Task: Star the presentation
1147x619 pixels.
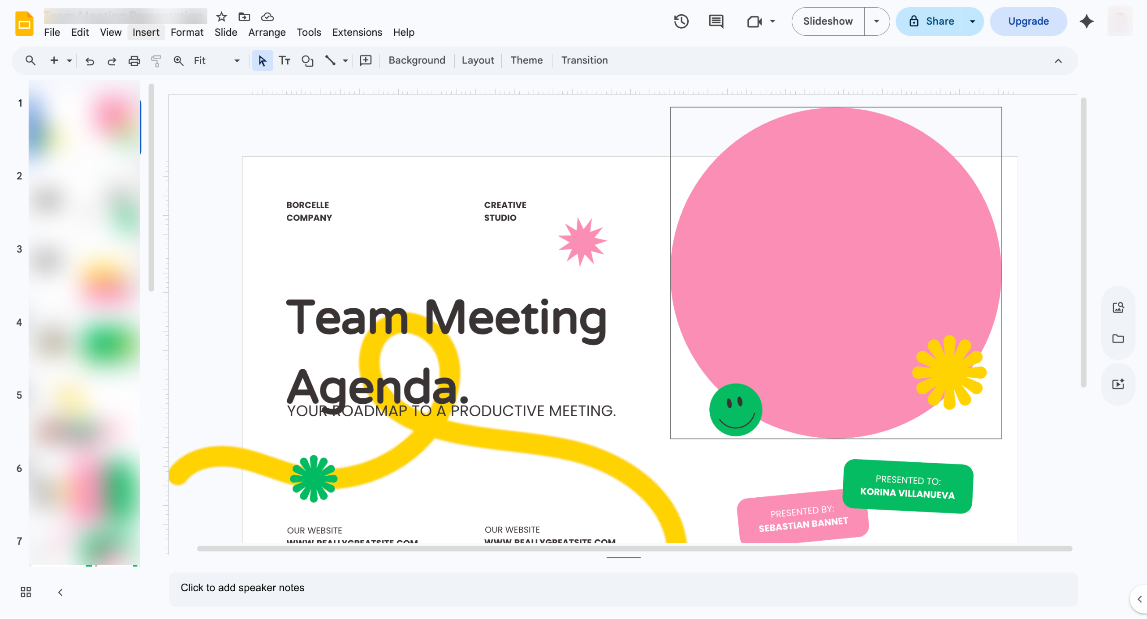Action: (x=221, y=17)
